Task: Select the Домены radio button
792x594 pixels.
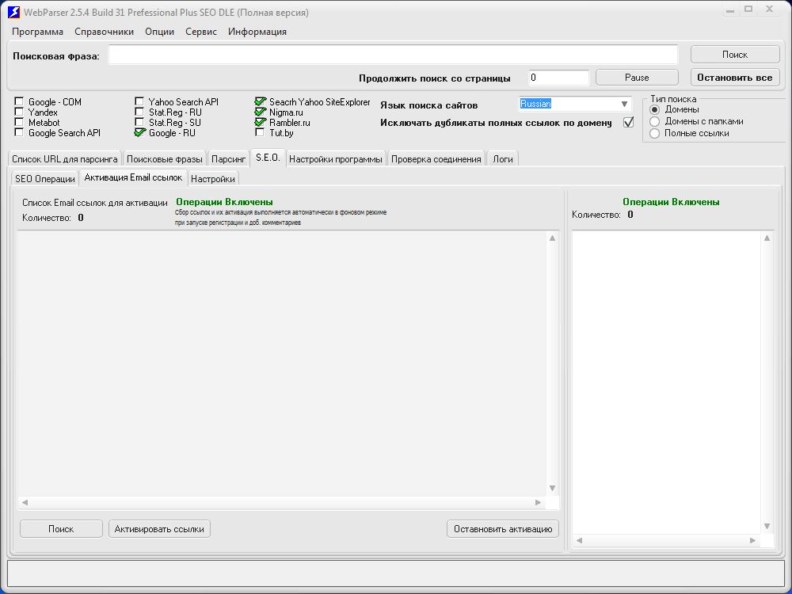Action: pyautogui.click(x=655, y=109)
